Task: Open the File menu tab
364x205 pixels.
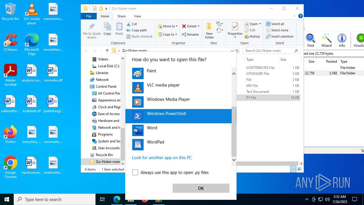Action: (x=89, y=16)
